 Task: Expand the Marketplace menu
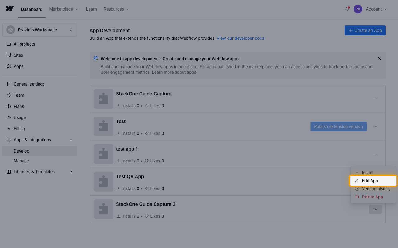64,9
